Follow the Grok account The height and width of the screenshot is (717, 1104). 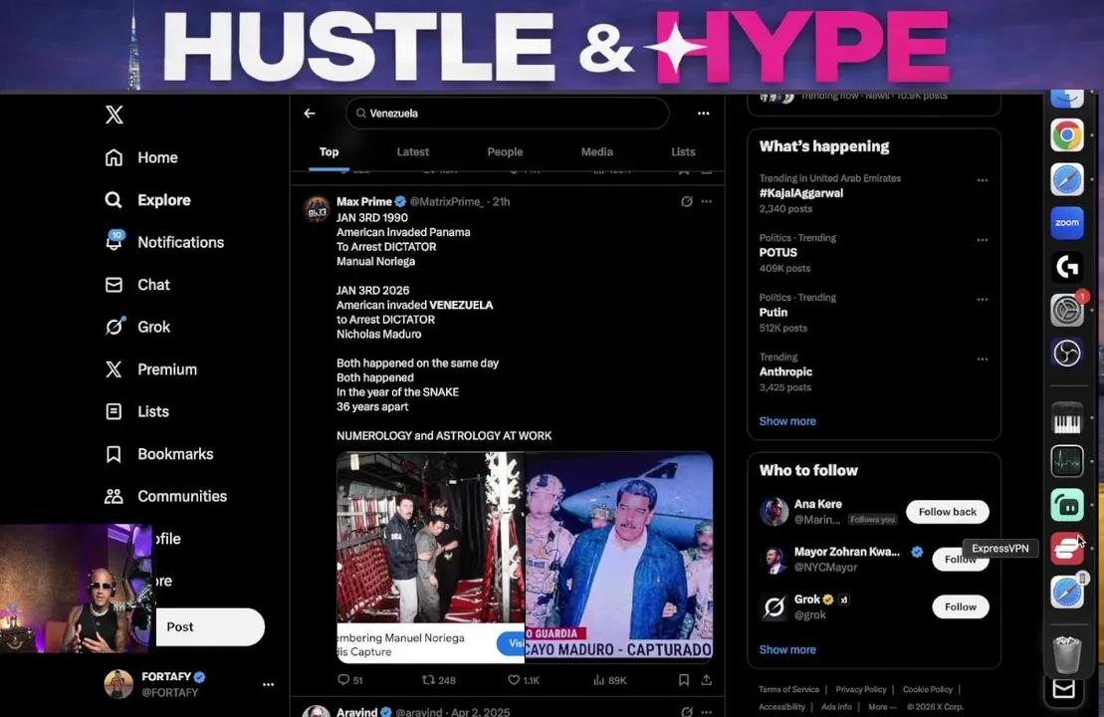click(x=961, y=607)
